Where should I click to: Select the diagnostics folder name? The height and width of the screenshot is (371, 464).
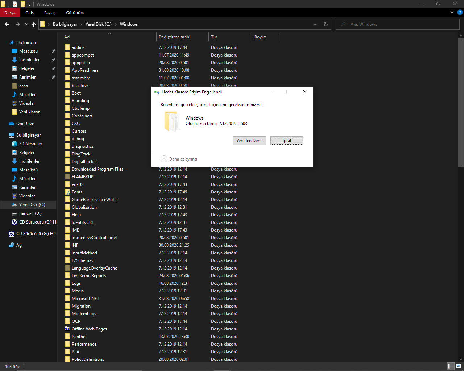point(83,146)
